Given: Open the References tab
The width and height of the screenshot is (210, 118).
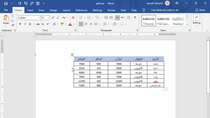Looking at the screenshot, I should coord(81,10).
